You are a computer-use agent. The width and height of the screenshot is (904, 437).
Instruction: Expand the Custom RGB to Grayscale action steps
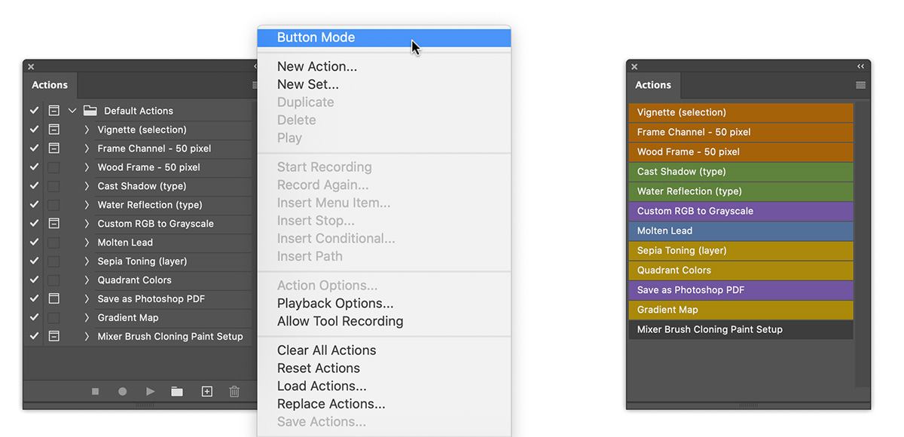pos(89,223)
